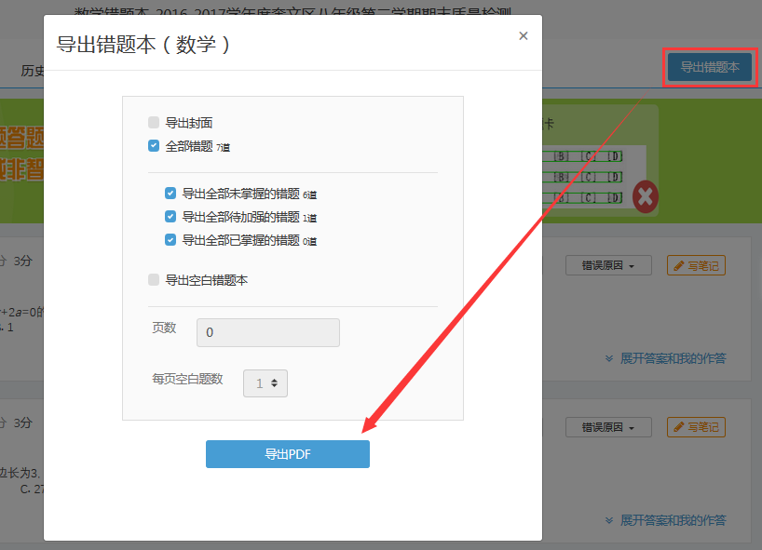Click the 页数 input field
Image resolution: width=762 pixels, height=550 pixels.
[x=267, y=332]
